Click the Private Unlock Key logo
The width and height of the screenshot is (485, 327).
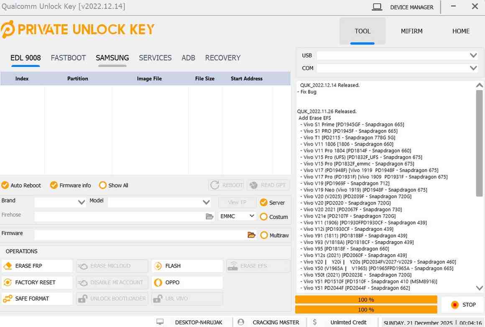[x=77, y=29]
